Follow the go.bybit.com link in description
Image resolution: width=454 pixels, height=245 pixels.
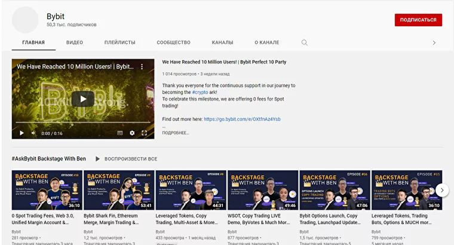click(x=242, y=119)
